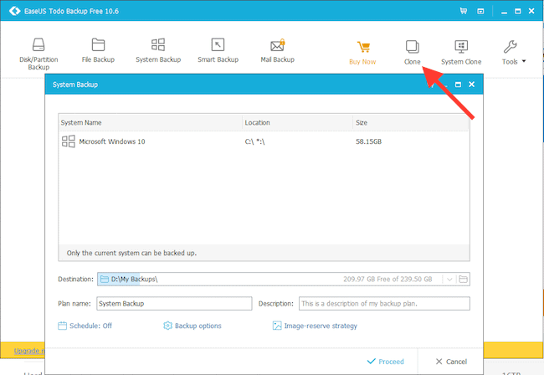Viewport: 544px width, 375px height.
Task: Expand the Destination dropdown arrow
Action: pos(449,280)
